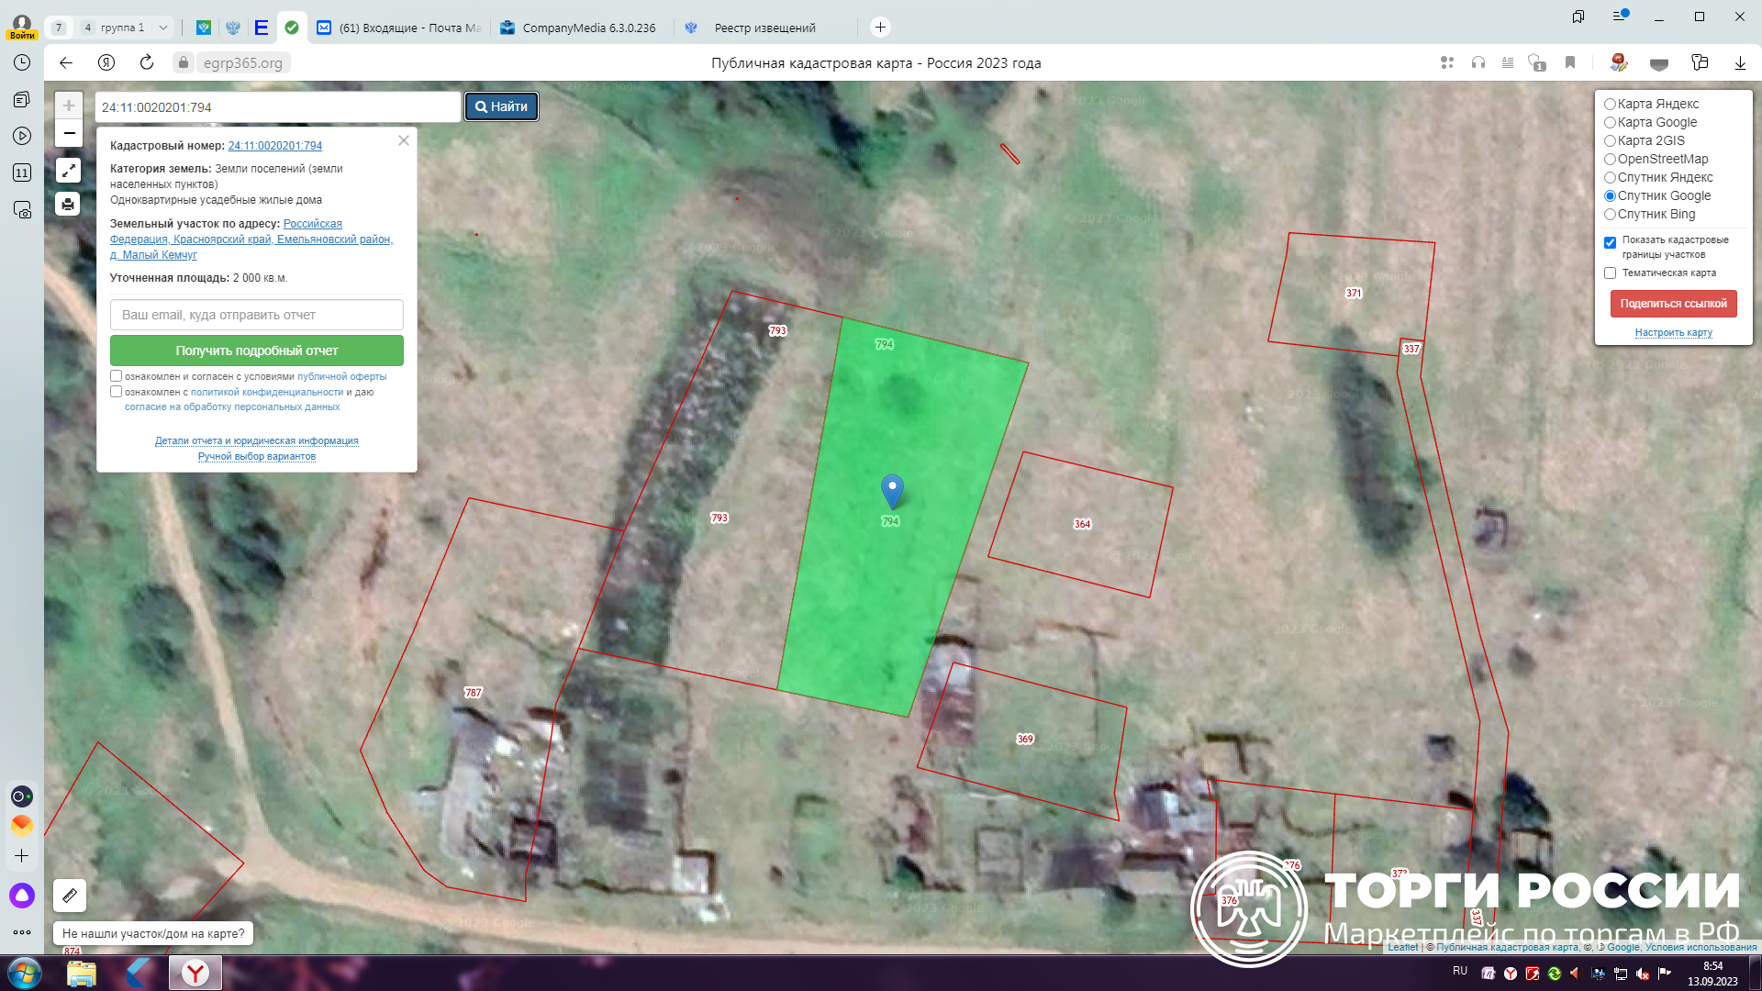
Task: Switch to CompanyMedia 6.3.0.236 tab
Action: click(x=587, y=28)
